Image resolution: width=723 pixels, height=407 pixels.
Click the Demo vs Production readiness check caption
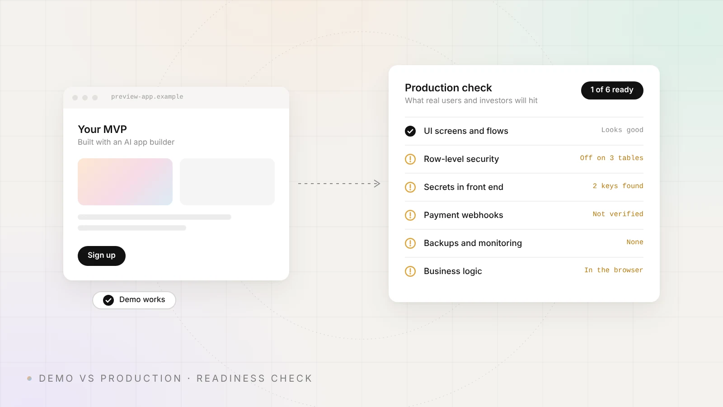pyautogui.click(x=175, y=379)
